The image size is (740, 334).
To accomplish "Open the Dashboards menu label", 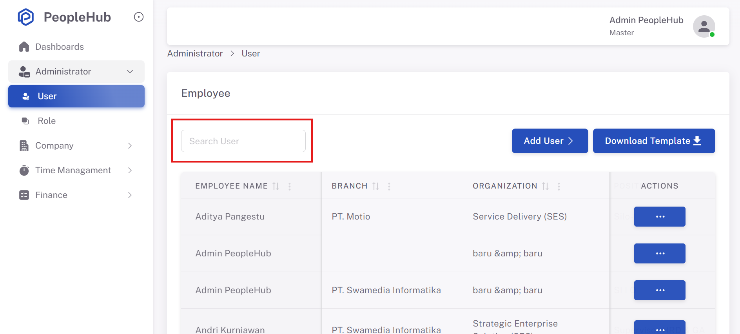I will 60,47.
